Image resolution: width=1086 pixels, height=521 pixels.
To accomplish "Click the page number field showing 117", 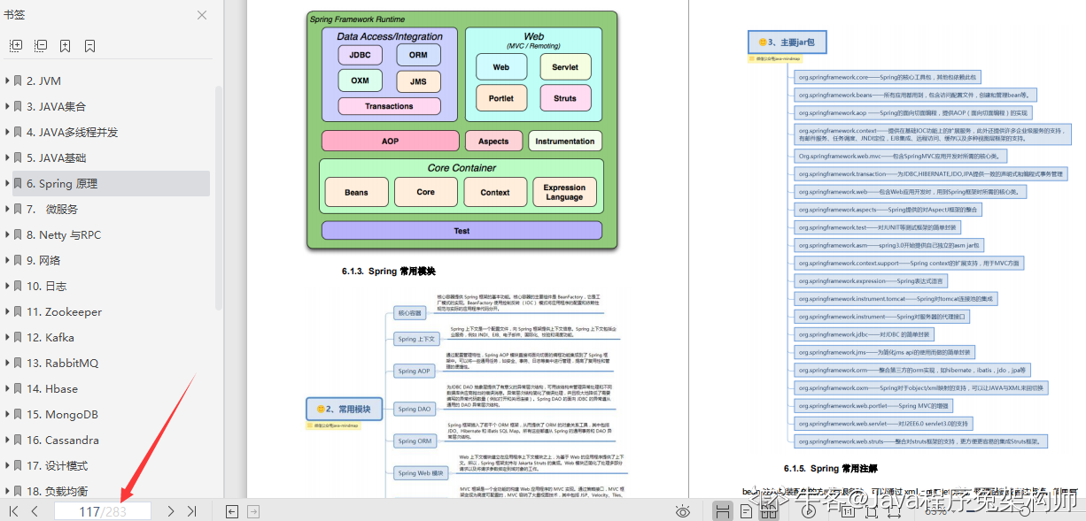I will point(102,511).
